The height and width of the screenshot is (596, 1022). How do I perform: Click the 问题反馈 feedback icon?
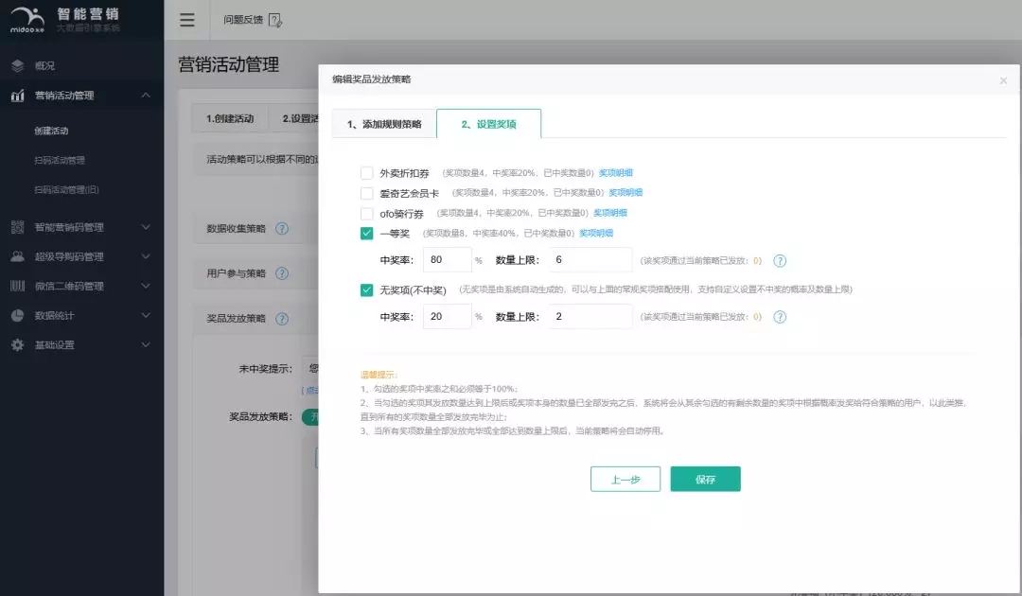[275, 20]
